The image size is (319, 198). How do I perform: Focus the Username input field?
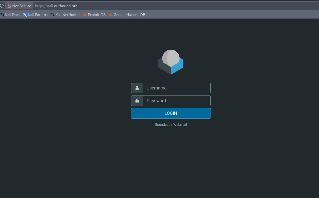tap(177, 88)
